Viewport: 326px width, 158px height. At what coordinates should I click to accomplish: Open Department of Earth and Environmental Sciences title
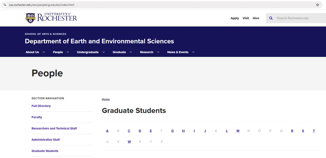click(99, 41)
